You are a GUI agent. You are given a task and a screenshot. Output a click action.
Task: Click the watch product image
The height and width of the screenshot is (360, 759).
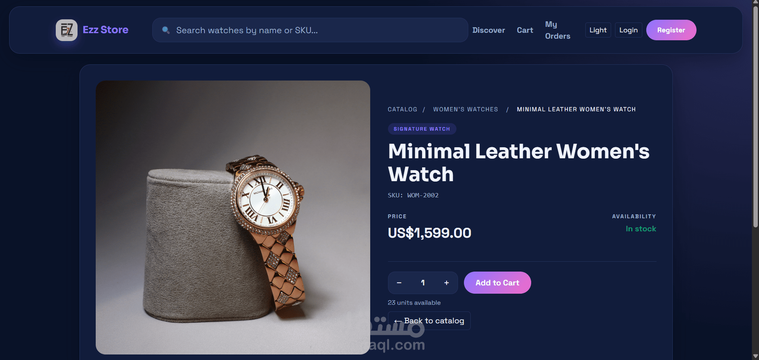[x=233, y=217]
